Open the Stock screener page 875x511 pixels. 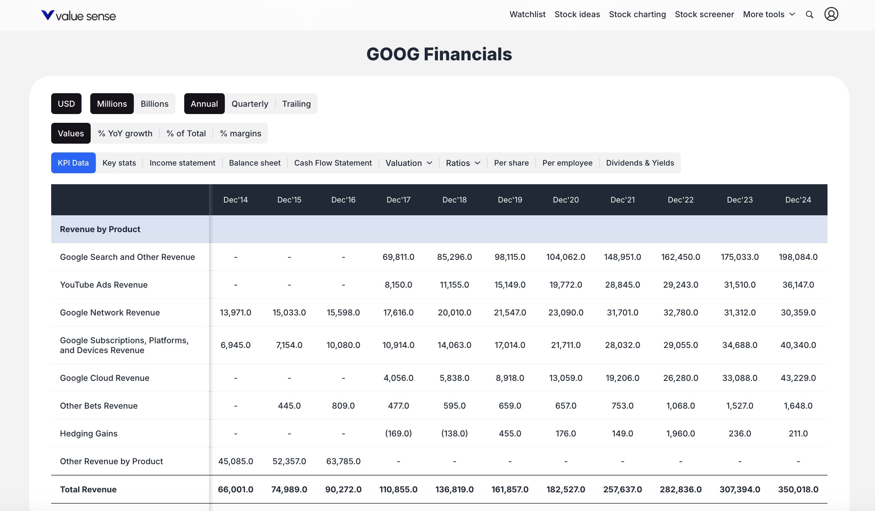(x=704, y=14)
